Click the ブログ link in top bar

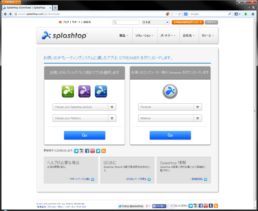[x=66, y=22]
